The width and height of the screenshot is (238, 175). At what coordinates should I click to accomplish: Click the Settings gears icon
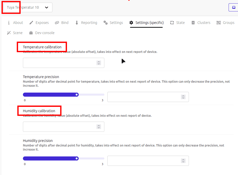point(105,23)
